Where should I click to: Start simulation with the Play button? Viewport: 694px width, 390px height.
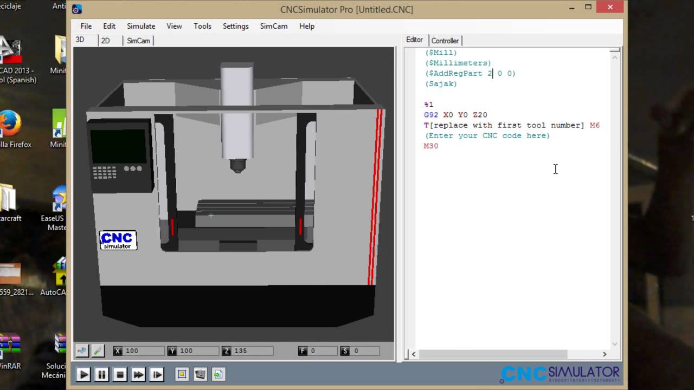pyautogui.click(x=83, y=374)
